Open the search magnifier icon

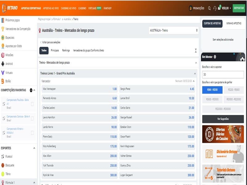[209, 8]
